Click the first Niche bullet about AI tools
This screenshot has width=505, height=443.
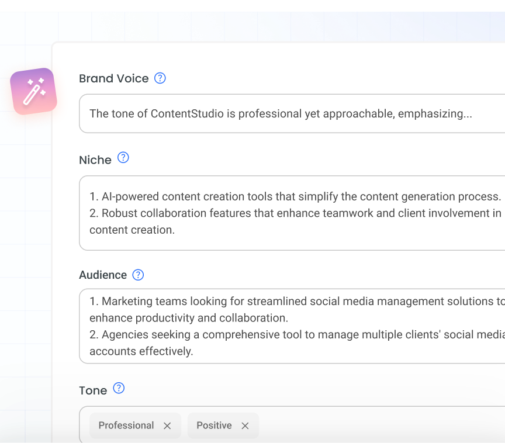pyautogui.click(x=292, y=196)
